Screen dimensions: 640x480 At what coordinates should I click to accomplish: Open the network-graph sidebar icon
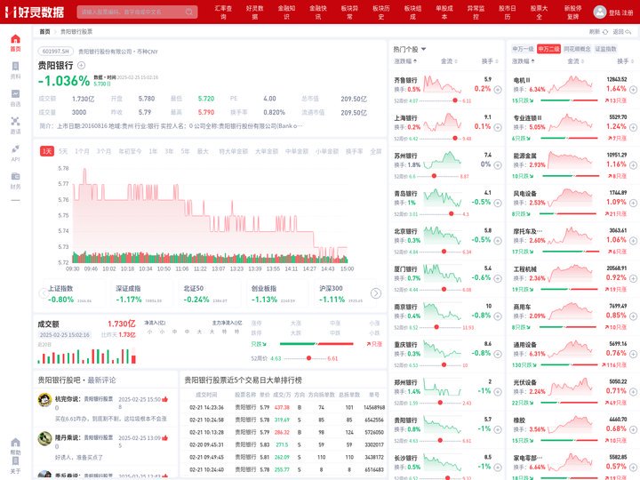pyautogui.click(x=15, y=125)
